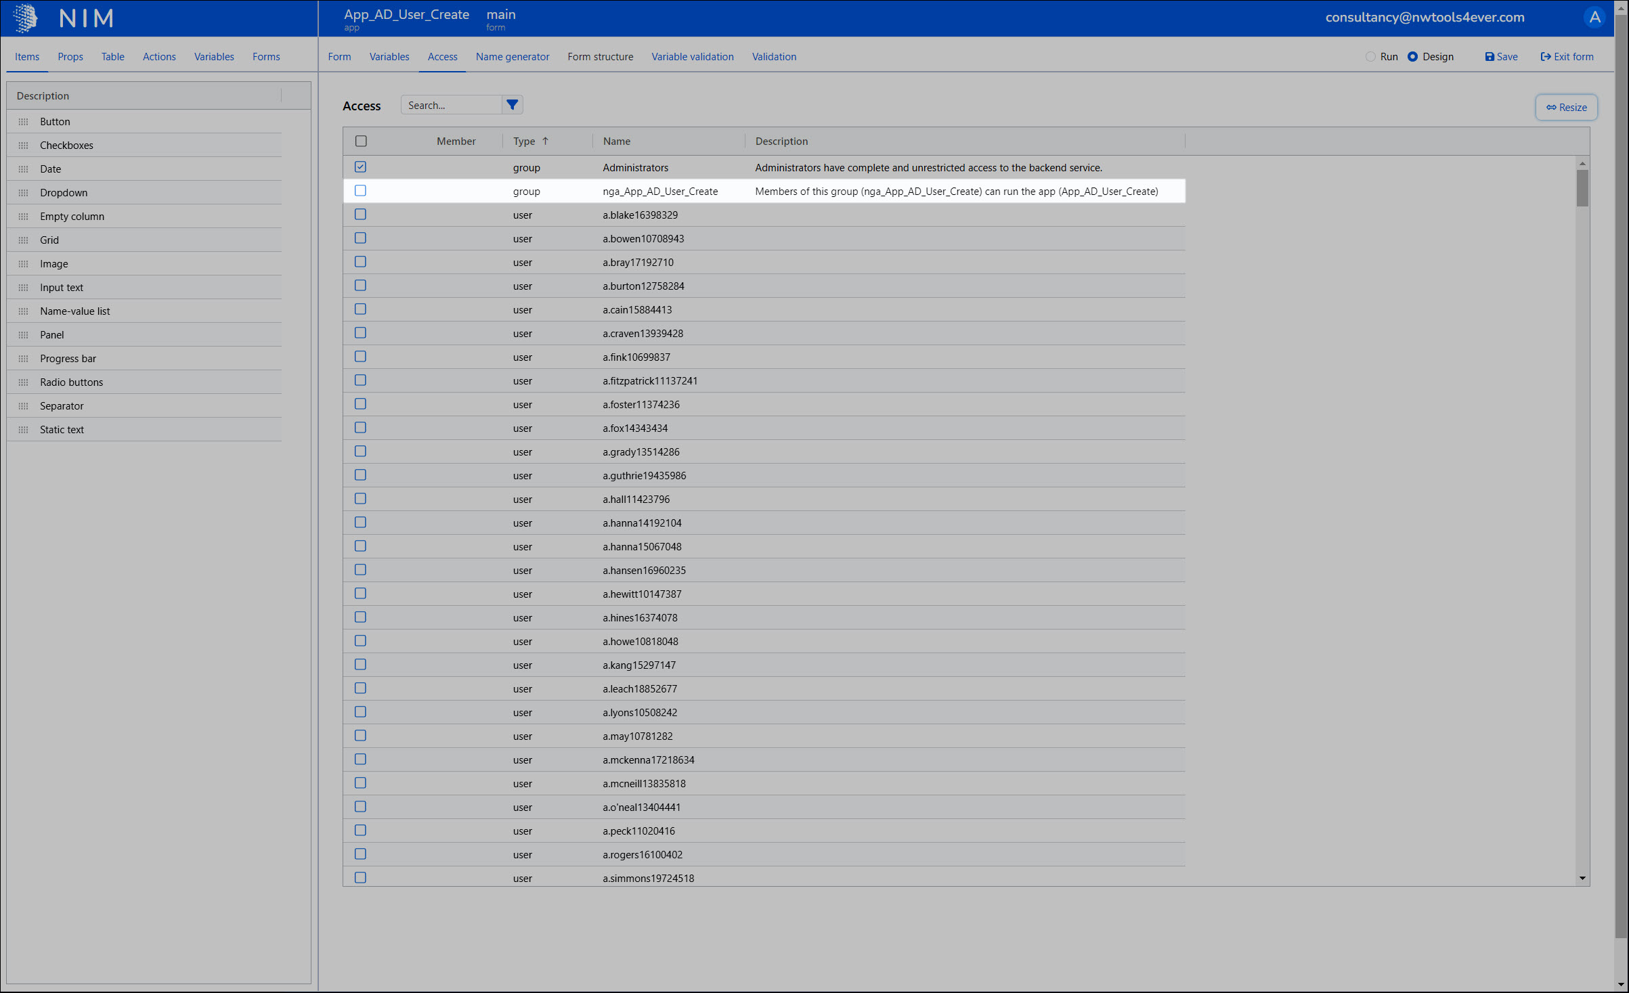Image resolution: width=1629 pixels, height=993 pixels.
Task: Click the drag grip beside Image item
Action: (24, 264)
